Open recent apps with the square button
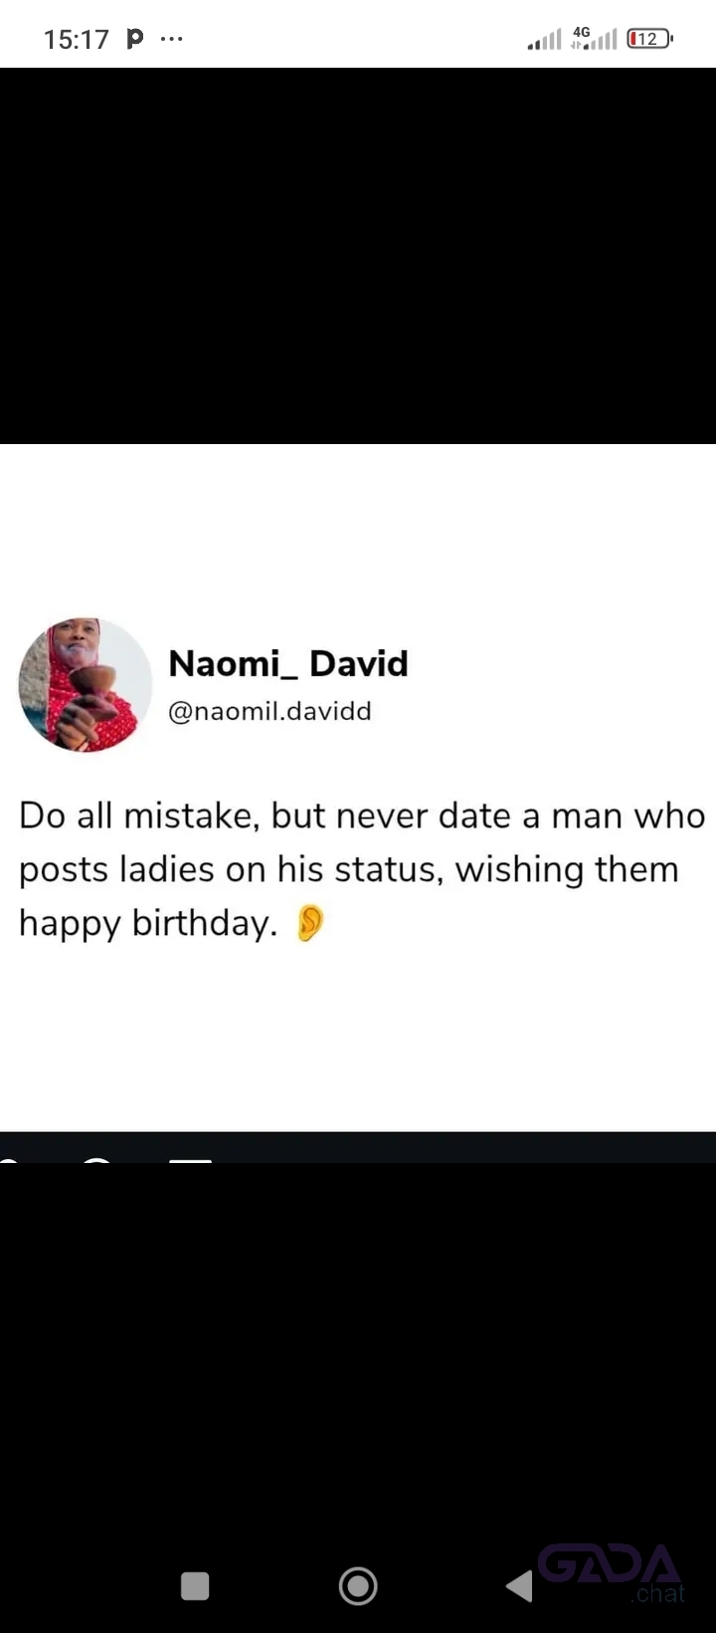The height and width of the screenshot is (1633, 716). (195, 1585)
